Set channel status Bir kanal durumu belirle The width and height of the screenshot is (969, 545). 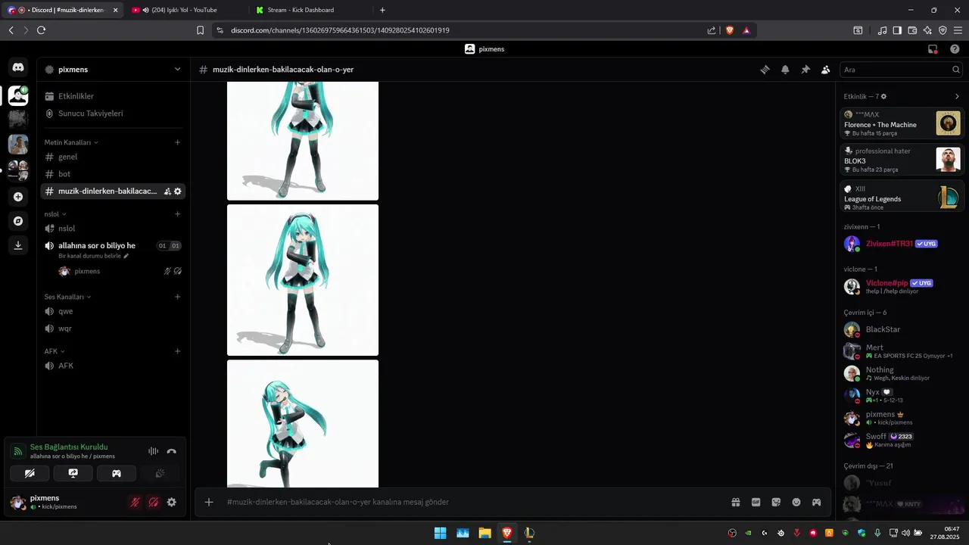[x=94, y=256]
